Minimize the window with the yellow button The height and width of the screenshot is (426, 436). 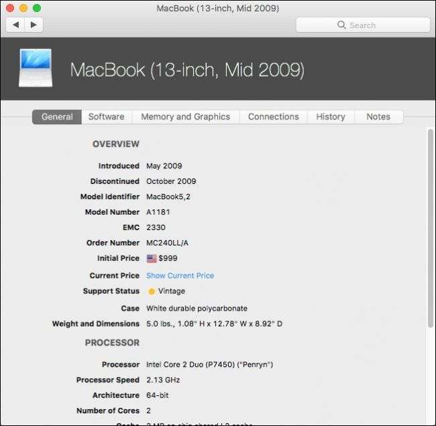pyautogui.click(x=23, y=8)
